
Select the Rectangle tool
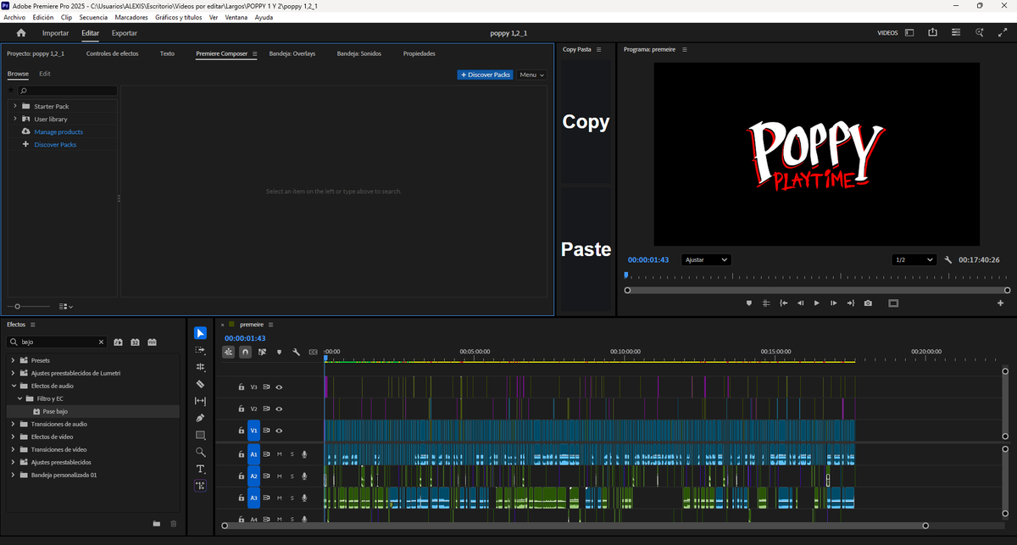[x=200, y=435]
